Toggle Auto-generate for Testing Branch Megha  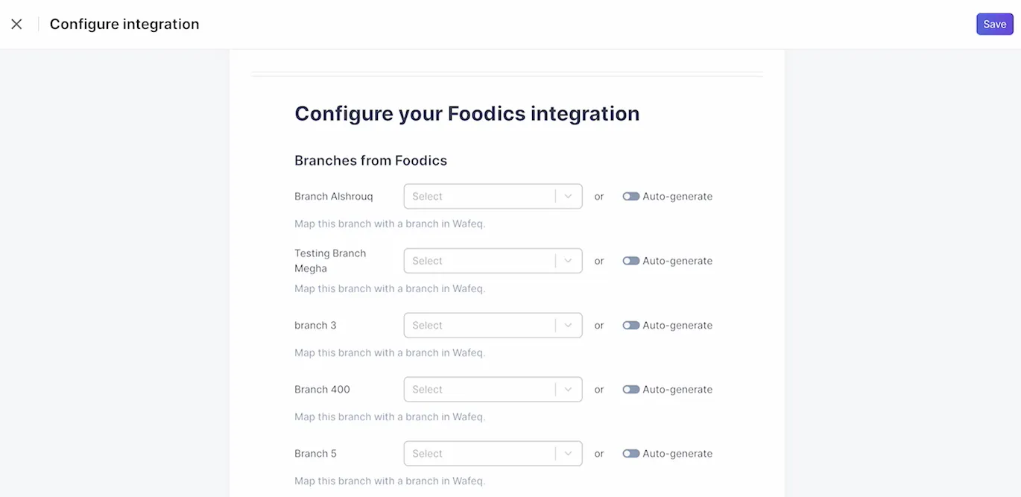[x=631, y=260]
